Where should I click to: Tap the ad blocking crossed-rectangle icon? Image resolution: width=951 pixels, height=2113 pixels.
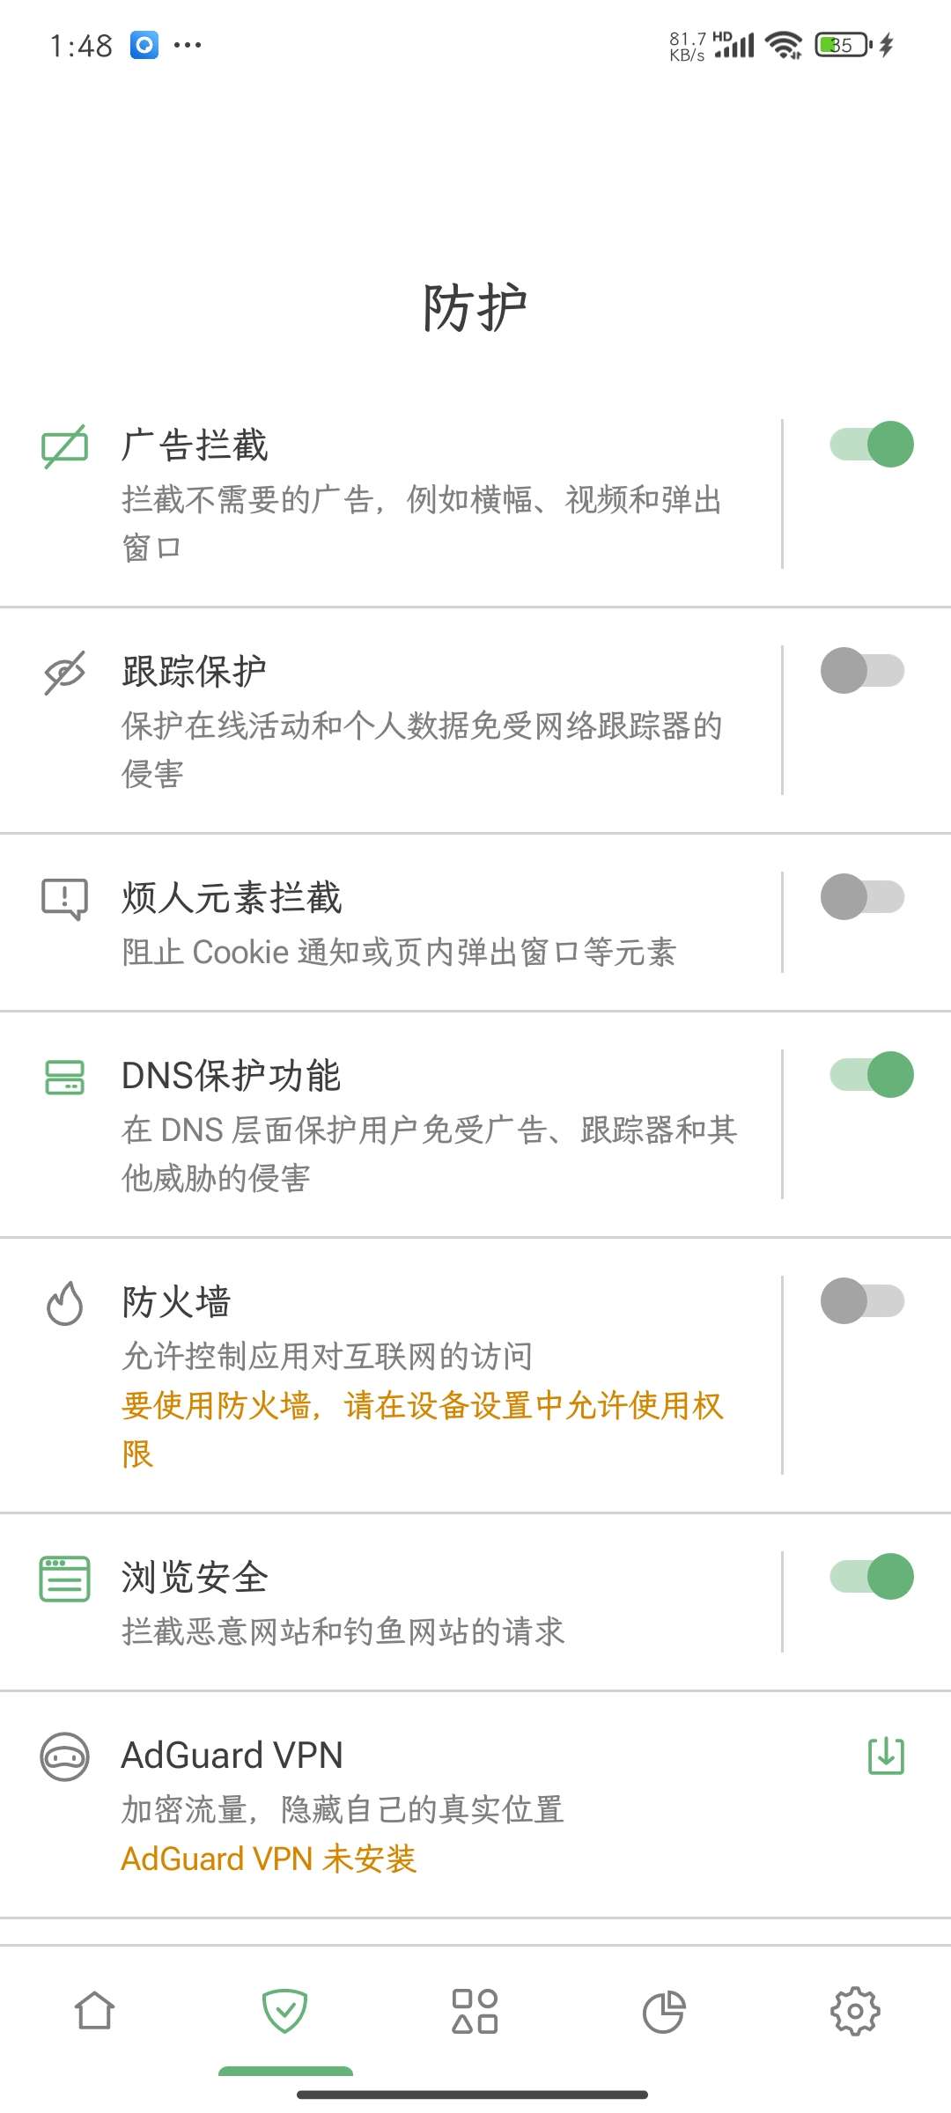click(x=65, y=446)
